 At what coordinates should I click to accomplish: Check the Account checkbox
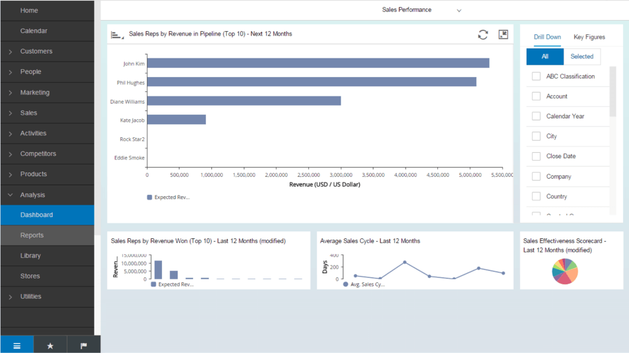(x=536, y=97)
